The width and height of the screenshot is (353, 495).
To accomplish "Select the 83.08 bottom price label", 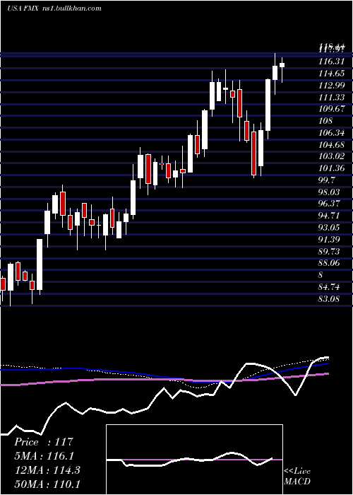I will point(330,298).
